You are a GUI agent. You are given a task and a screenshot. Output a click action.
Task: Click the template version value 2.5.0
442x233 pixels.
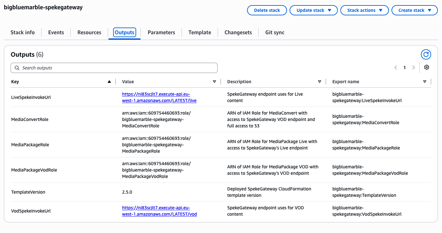tap(127, 192)
